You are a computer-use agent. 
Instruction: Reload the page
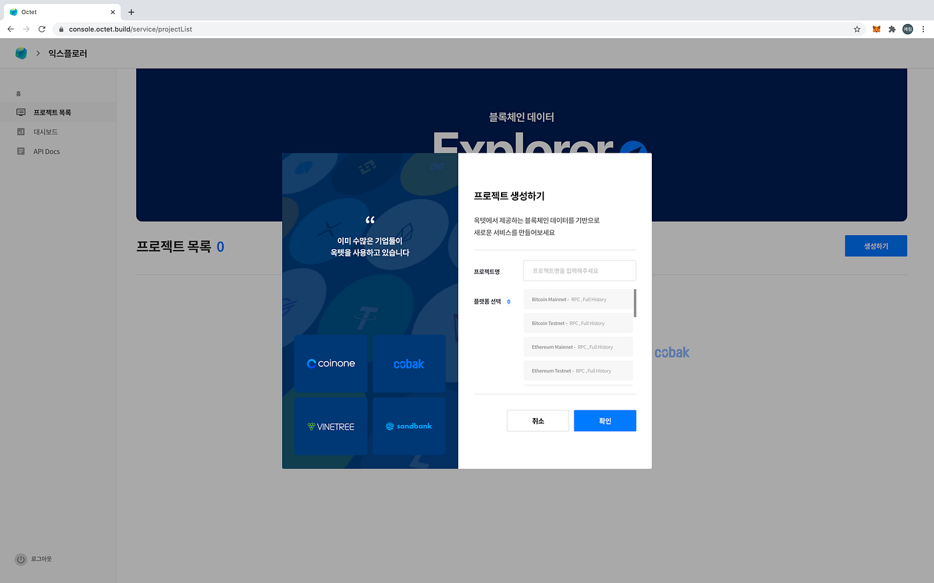pos(42,29)
